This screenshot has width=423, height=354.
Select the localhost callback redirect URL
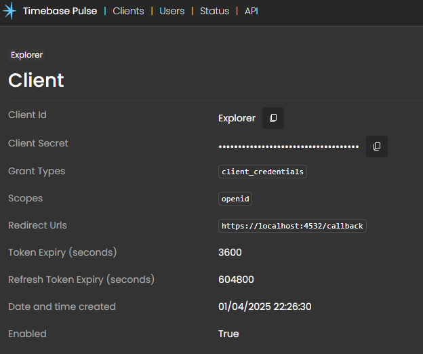point(292,226)
